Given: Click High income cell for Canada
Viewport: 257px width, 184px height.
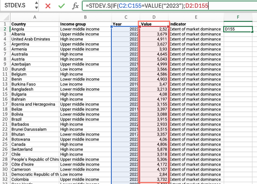Looking at the screenshot, I should (85, 144).
